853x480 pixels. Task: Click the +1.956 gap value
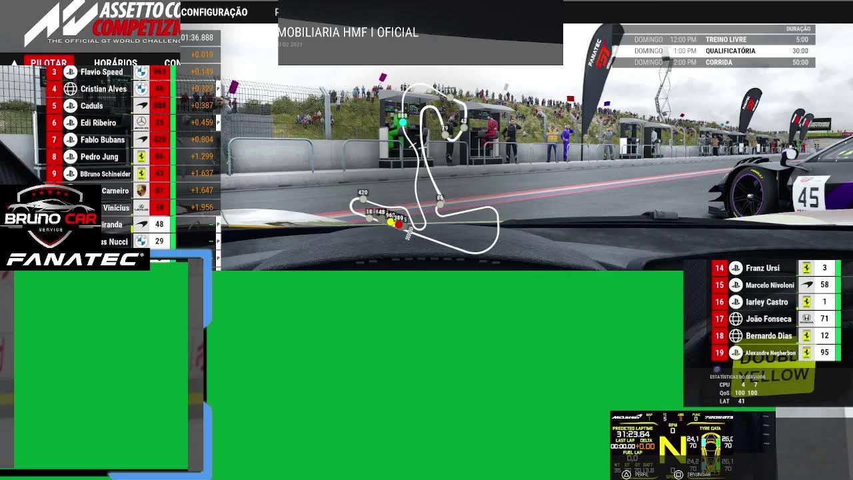point(202,208)
